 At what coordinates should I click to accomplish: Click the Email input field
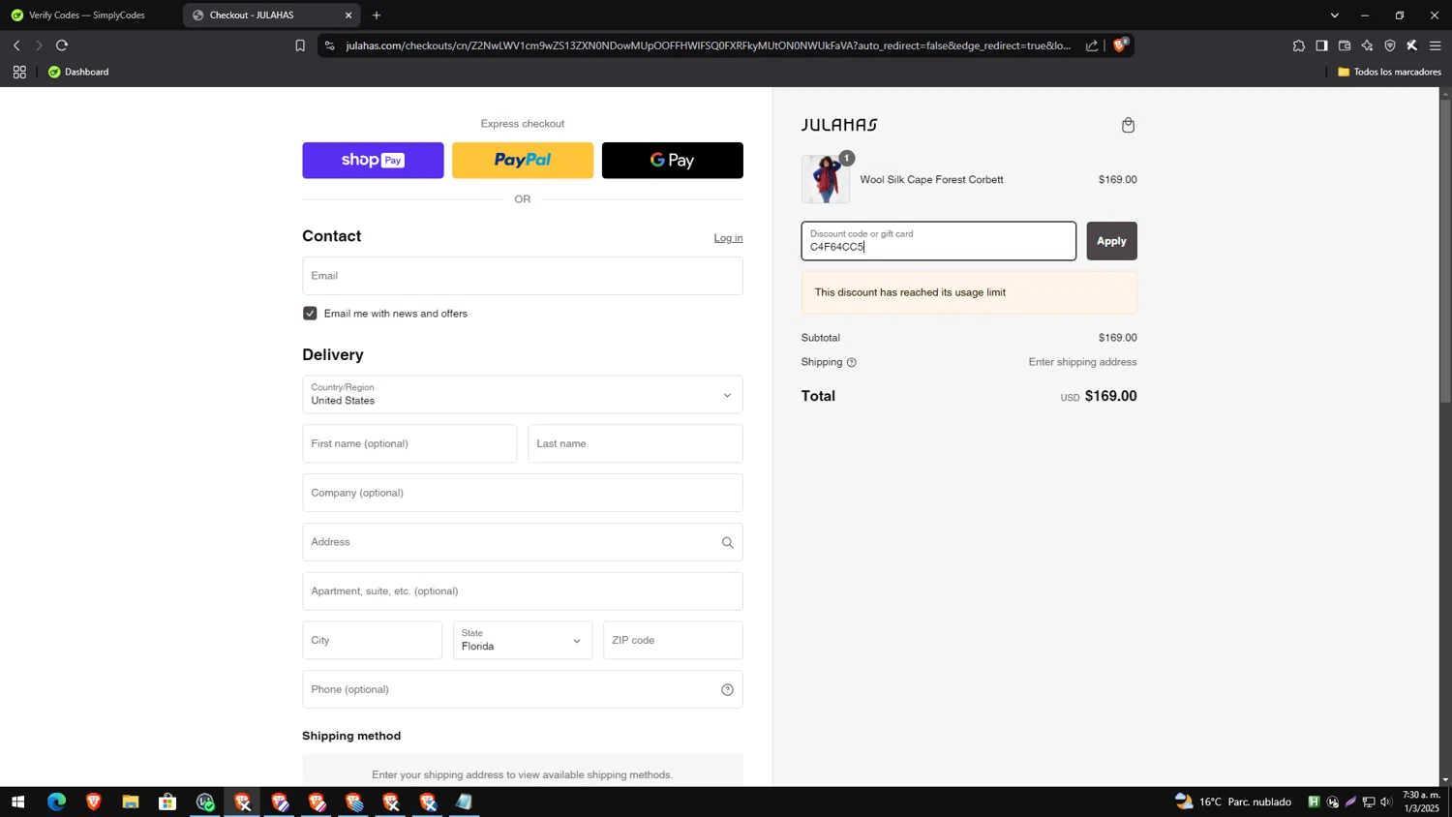pos(523,276)
